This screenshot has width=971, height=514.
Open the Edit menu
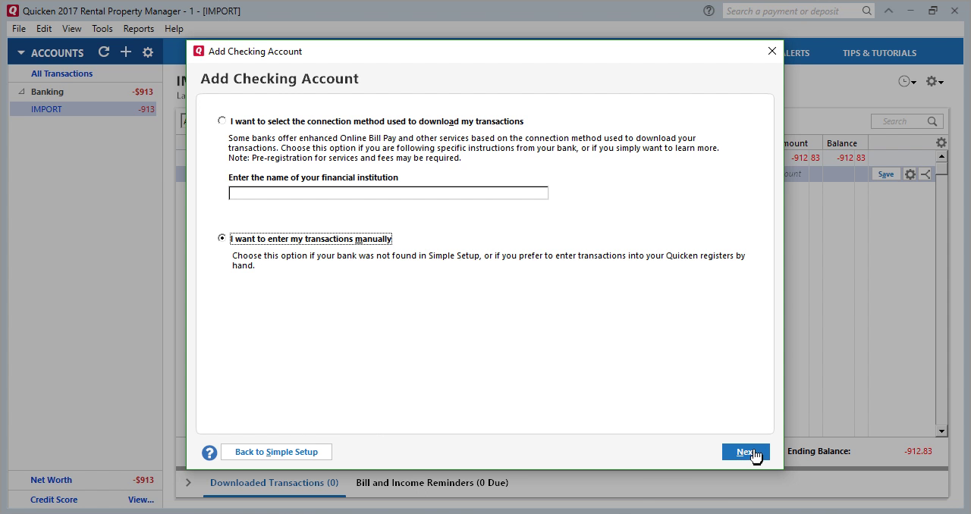(x=44, y=29)
